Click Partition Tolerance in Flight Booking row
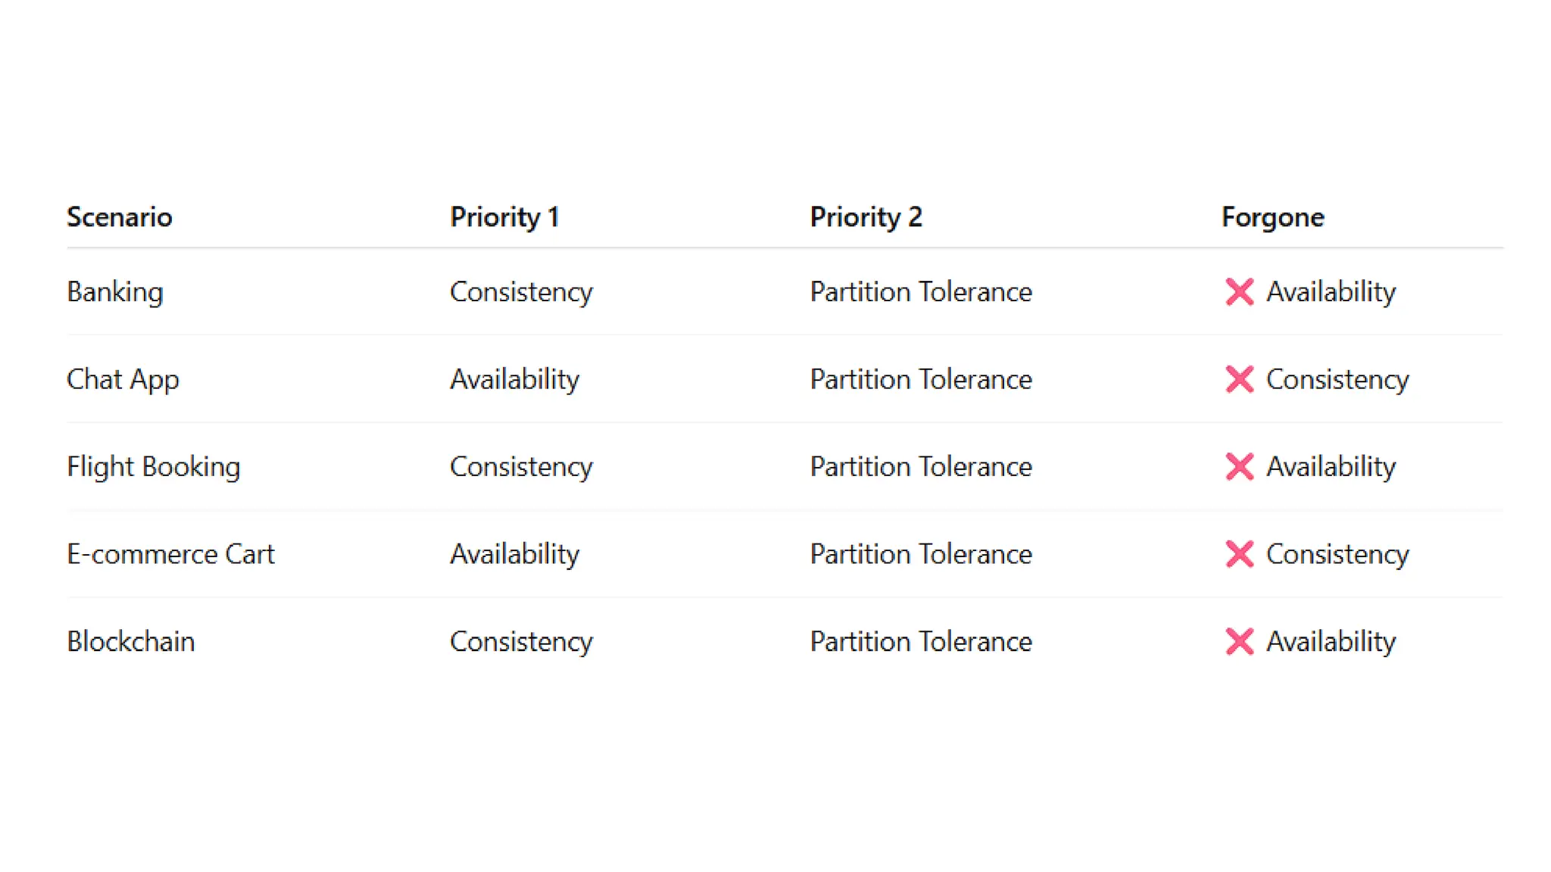This screenshot has height=872, width=1551. click(921, 466)
